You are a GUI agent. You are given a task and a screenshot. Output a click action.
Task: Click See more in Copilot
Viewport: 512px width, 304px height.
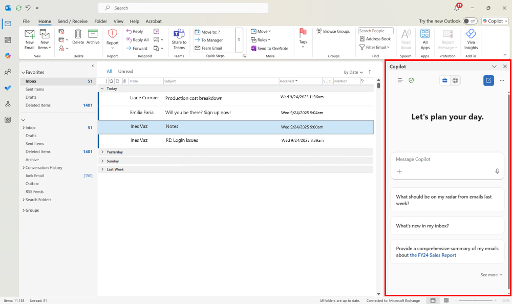click(491, 275)
